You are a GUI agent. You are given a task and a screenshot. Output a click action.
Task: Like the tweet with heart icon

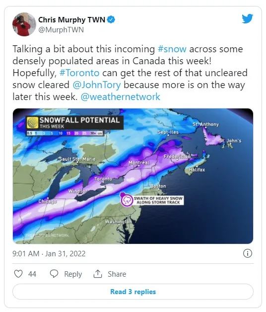[x=18, y=274]
